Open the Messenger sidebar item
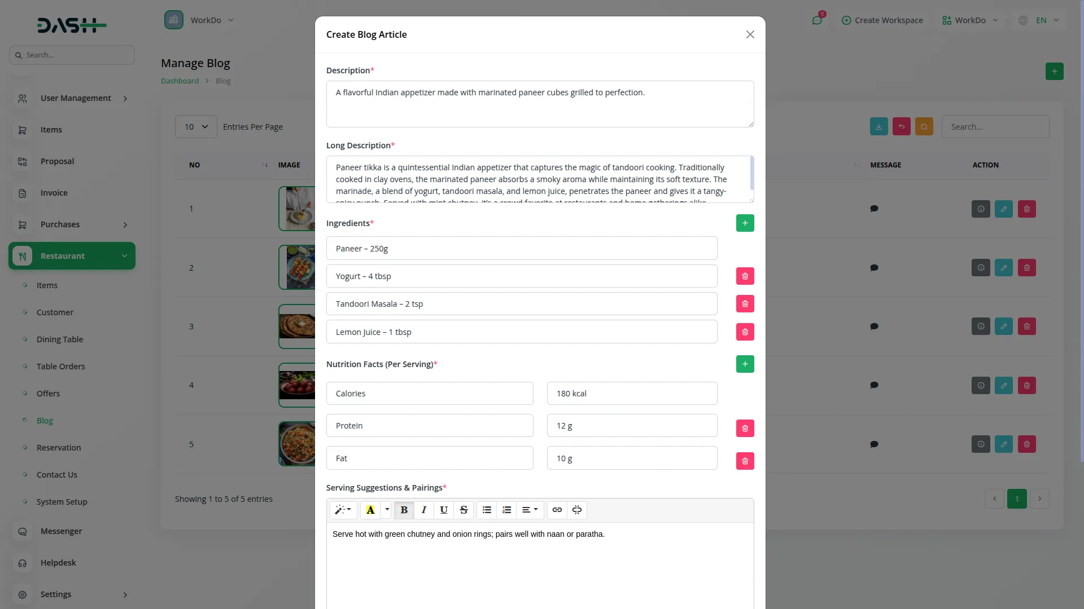Viewport: 1084px width, 609px height. tap(60, 531)
